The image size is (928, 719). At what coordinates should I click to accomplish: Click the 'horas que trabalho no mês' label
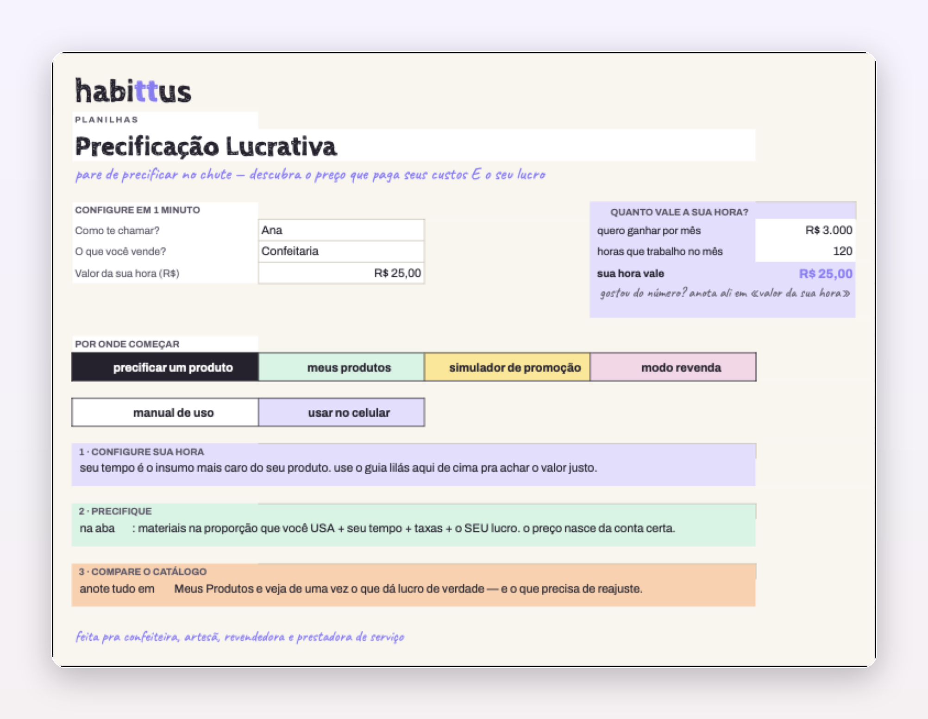click(660, 251)
